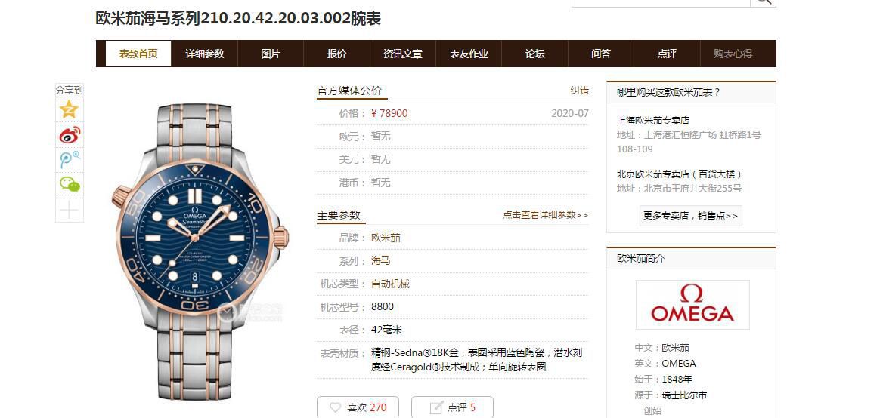Share via the green WeChat icon
The width and height of the screenshot is (883, 418).
(70, 184)
